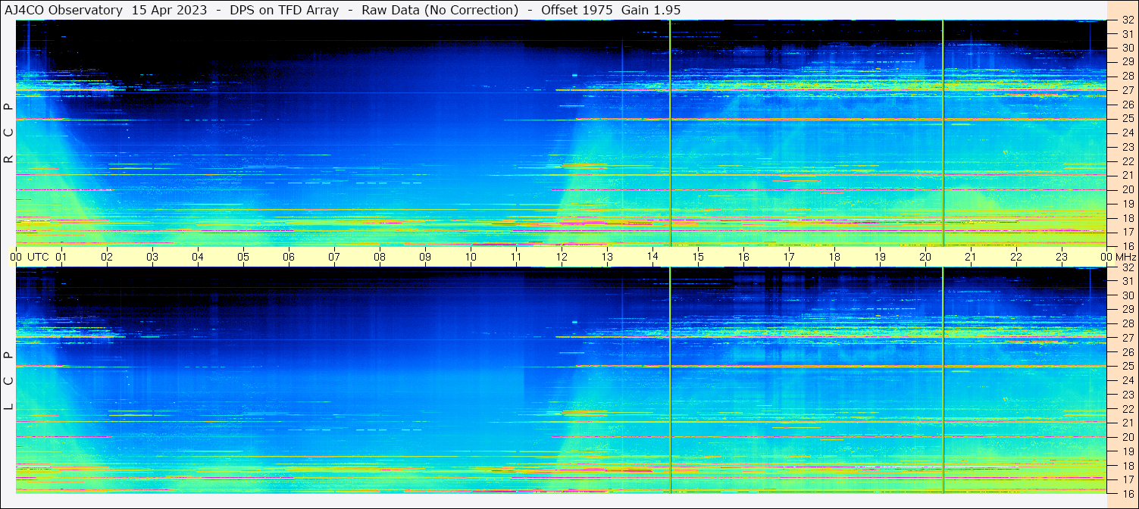Viewport: 1139px width, 509px height.
Task: Select hour "20" on the time axis
Action: coord(925,257)
